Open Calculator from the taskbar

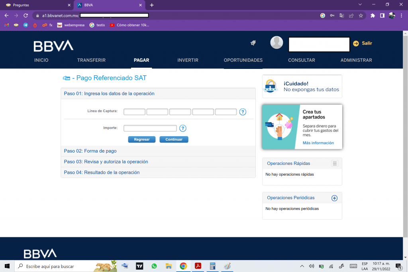pyautogui.click(x=213, y=266)
